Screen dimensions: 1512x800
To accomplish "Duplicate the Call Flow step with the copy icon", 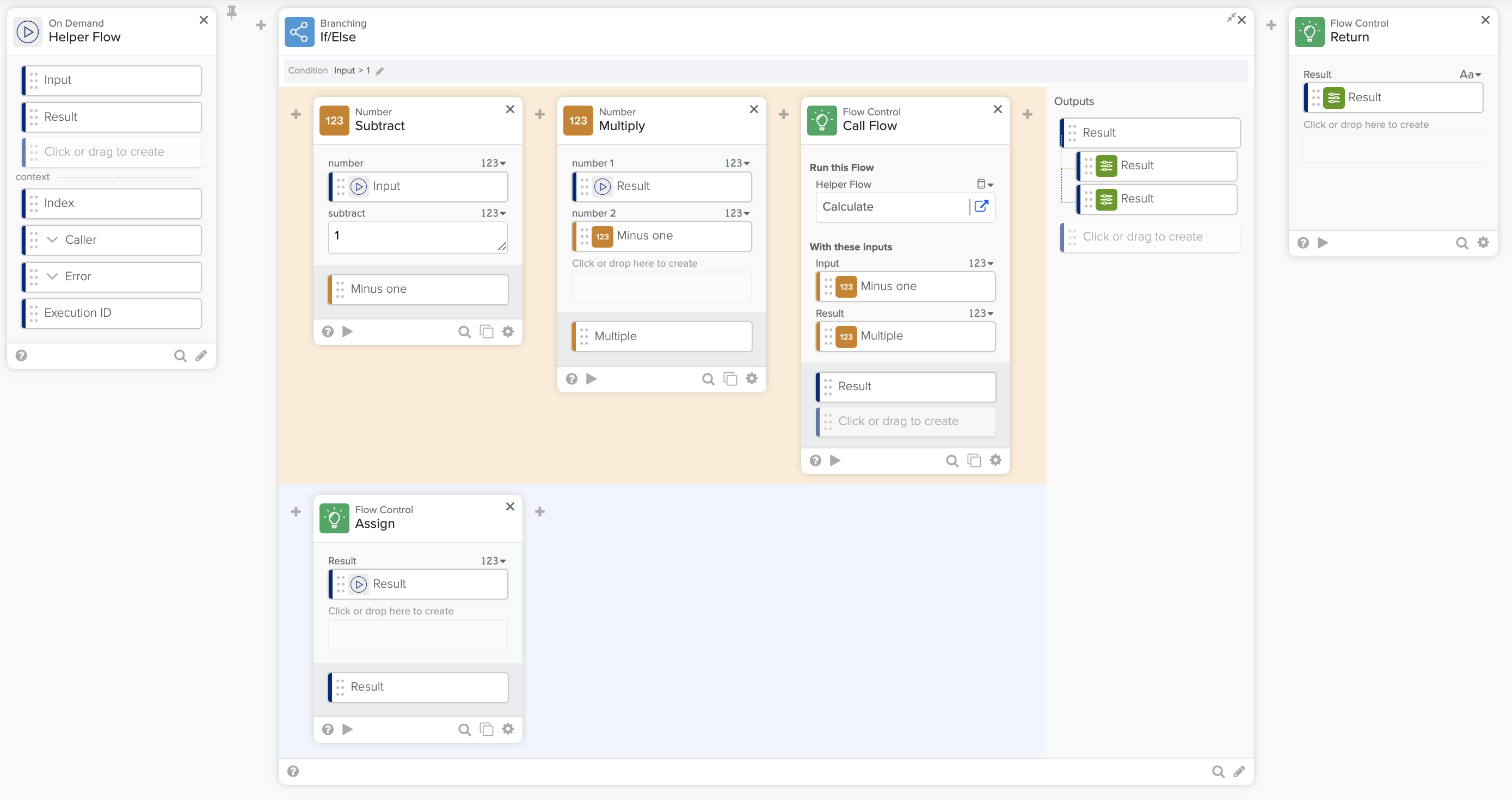I will [974, 460].
